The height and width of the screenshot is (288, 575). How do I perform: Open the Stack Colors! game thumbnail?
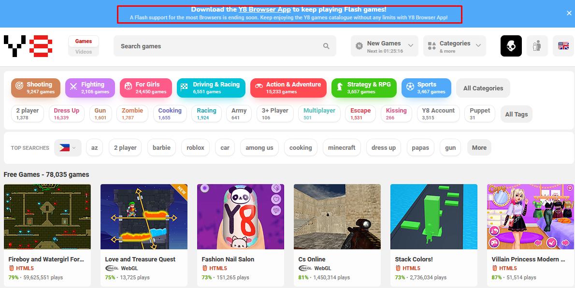coord(433,216)
